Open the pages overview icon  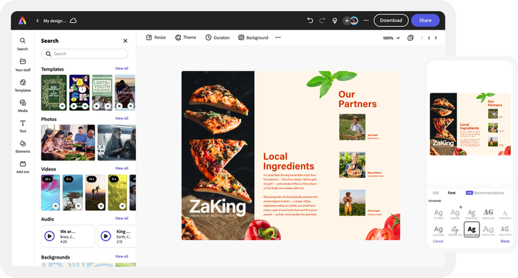tap(410, 38)
